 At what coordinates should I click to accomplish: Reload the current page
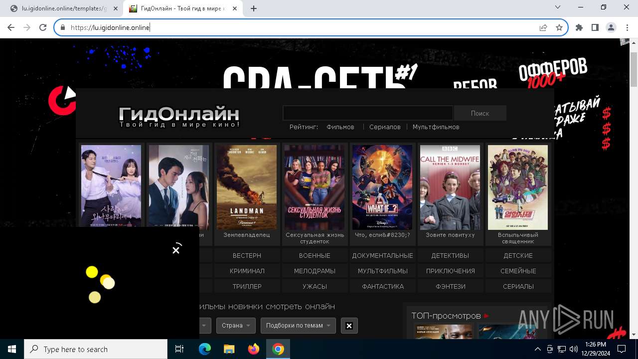tap(43, 27)
